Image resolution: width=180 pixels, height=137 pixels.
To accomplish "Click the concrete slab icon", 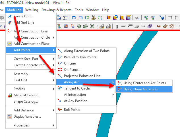I will click(x=136, y=27).
